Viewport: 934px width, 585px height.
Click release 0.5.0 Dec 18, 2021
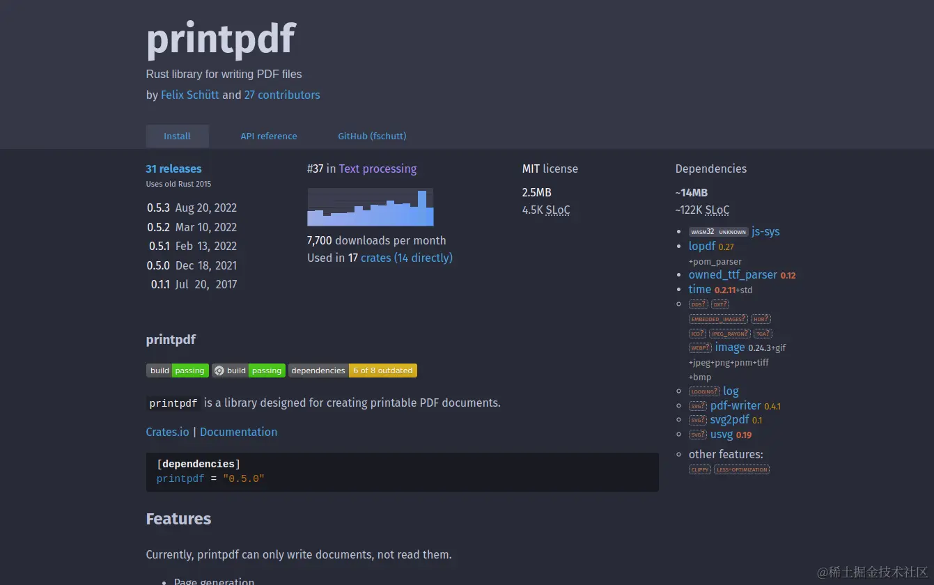[192, 265]
